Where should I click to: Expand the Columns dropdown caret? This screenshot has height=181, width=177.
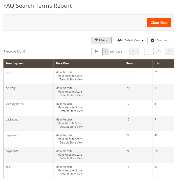[170, 40]
